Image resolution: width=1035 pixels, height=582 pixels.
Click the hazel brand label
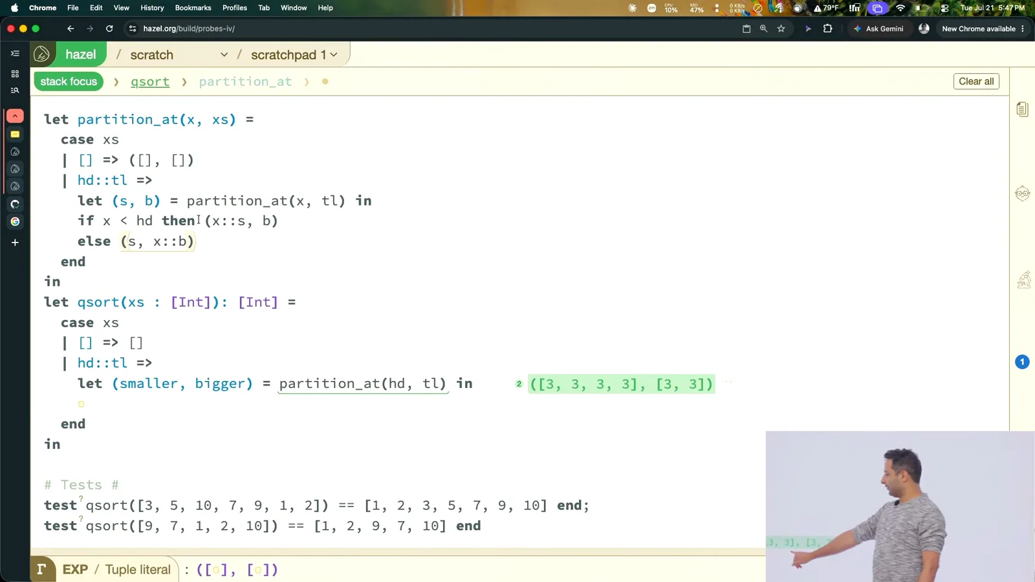pos(81,55)
